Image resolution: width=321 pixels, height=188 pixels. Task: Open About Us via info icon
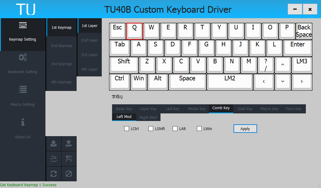pos(23,122)
